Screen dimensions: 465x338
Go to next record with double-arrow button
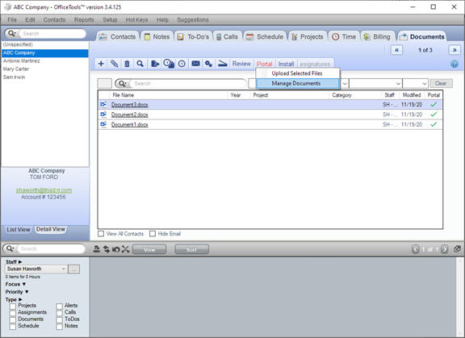tap(455, 50)
